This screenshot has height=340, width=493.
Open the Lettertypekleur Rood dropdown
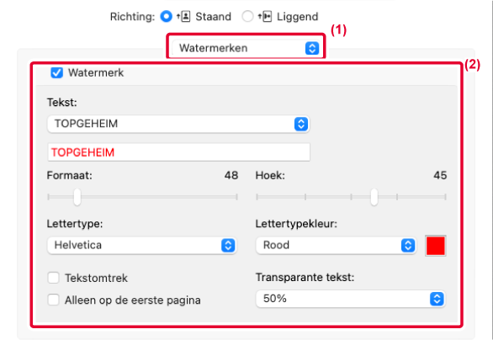pos(337,246)
